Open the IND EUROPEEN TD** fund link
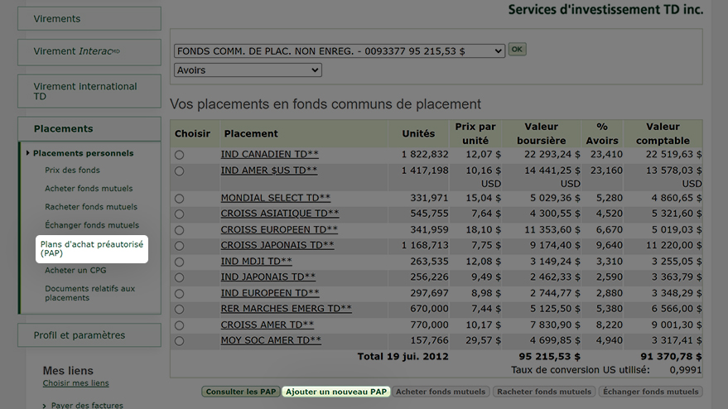The width and height of the screenshot is (728, 409). (x=270, y=293)
